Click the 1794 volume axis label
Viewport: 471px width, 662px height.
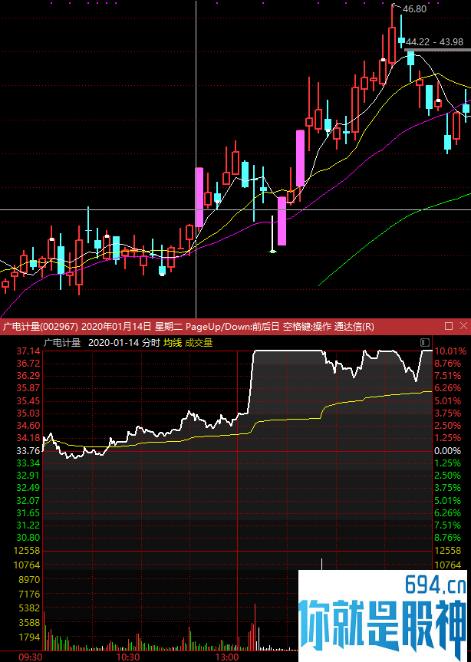click(30, 637)
